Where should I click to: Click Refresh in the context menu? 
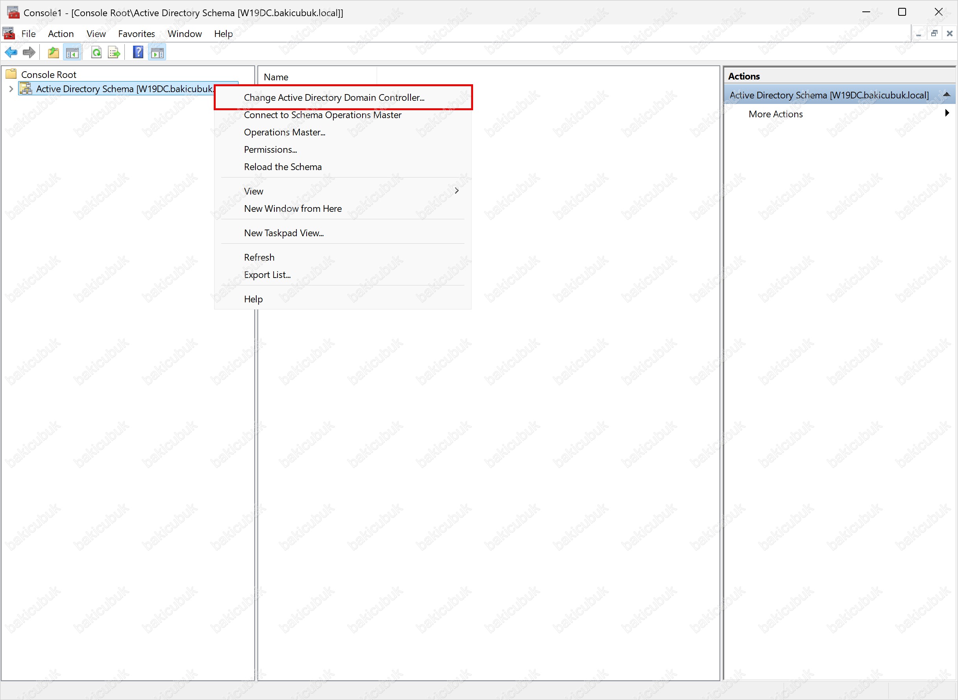click(x=342, y=257)
